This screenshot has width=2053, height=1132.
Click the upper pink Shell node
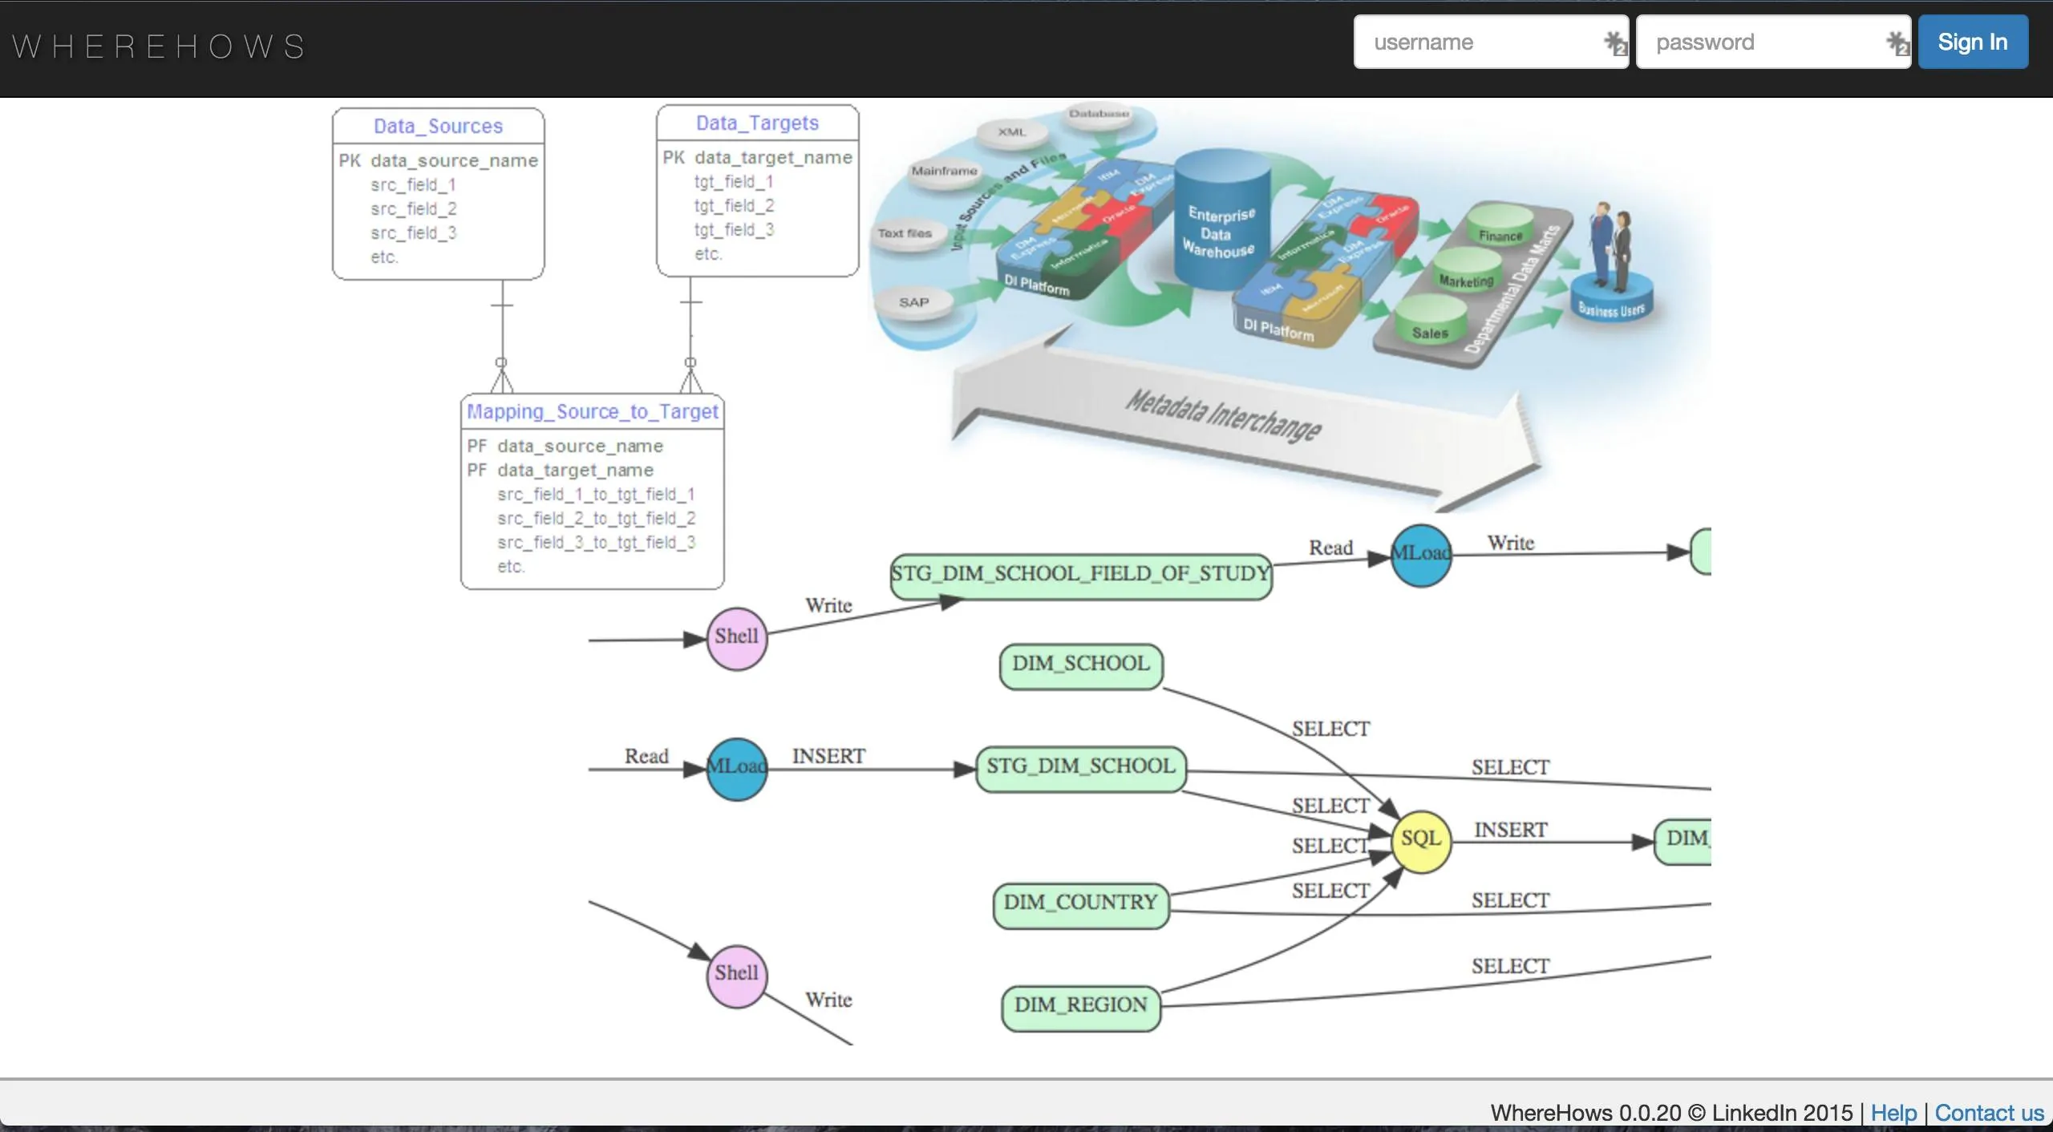[736, 637]
